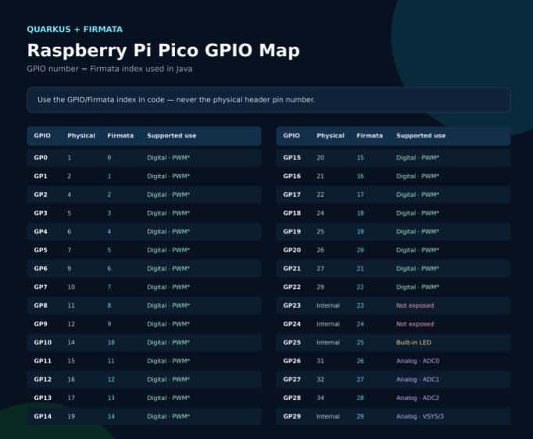Select the GP26 Analog ADC0 cell
The image size is (533, 439).
click(x=417, y=361)
